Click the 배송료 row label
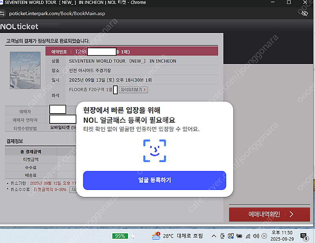The width and height of the screenshot is (315, 243). (31, 175)
